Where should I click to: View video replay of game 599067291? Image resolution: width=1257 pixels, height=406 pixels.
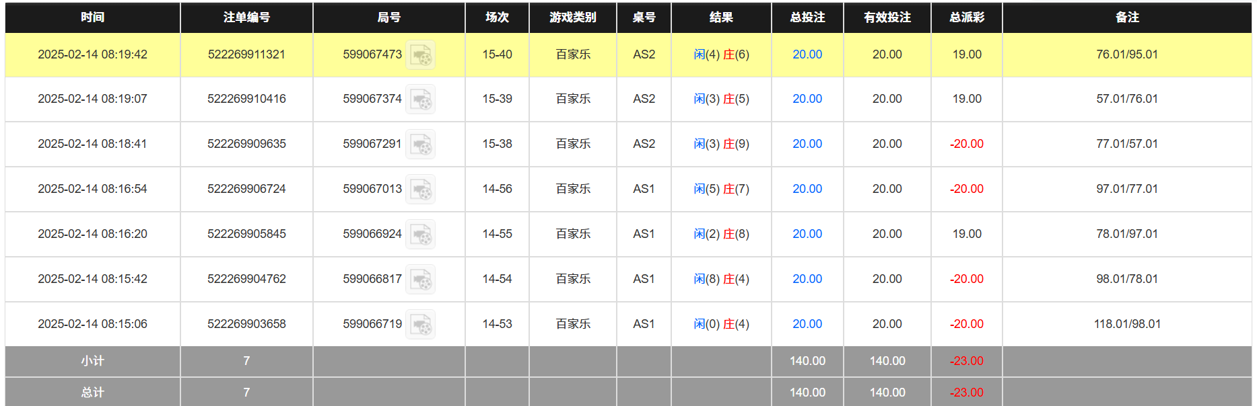421,144
